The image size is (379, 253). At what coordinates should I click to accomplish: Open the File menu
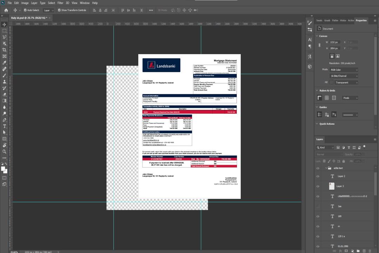pos(10,3)
